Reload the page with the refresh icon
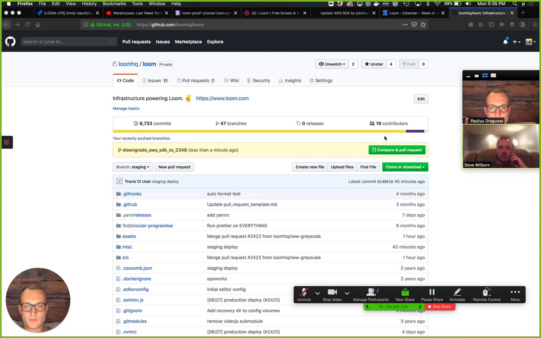Screen dimensions: 541x338 tap(27, 25)
